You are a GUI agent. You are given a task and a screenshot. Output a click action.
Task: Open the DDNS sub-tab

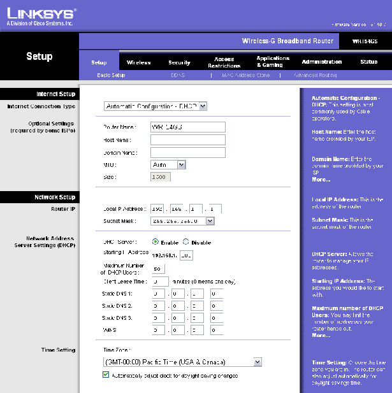[178, 75]
